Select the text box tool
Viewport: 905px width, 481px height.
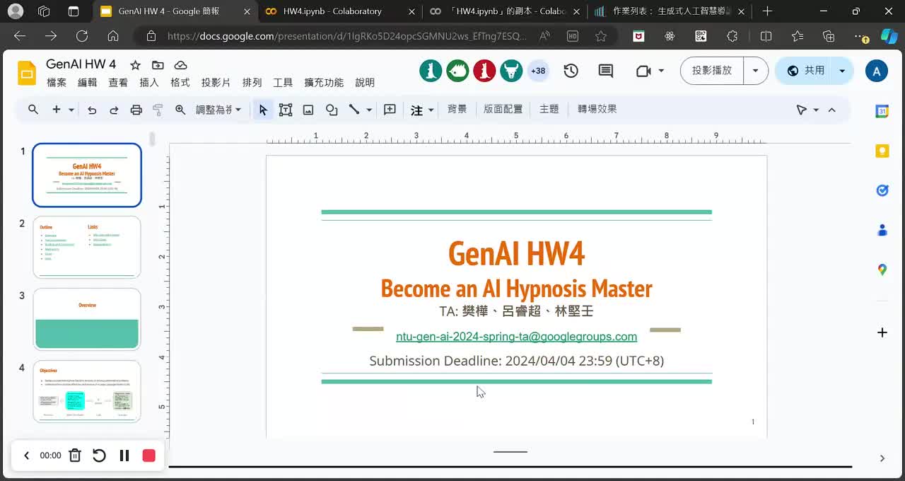coord(286,110)
